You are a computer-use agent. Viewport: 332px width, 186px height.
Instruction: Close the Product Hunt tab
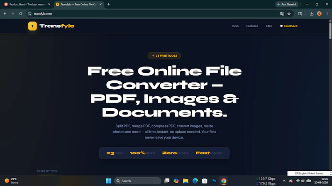tap(49, 5)
